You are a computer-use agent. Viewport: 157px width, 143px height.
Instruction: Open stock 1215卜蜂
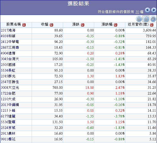8,110
